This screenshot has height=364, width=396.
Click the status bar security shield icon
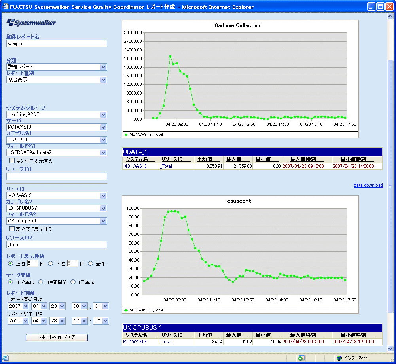[301, 358]
